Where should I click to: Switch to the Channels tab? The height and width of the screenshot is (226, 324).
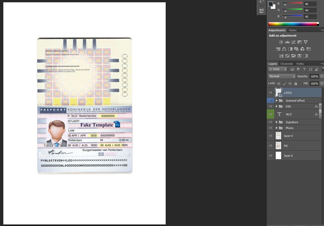[287, 64]
